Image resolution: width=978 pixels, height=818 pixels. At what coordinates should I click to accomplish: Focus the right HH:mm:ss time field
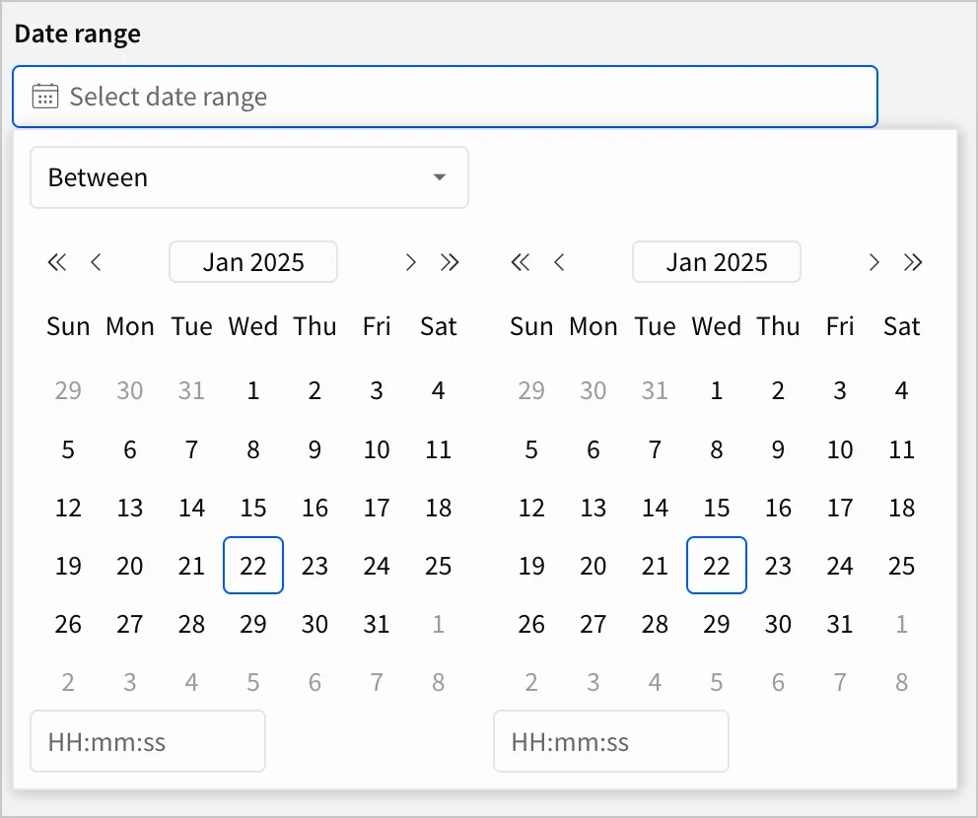[x=611, y=741]
